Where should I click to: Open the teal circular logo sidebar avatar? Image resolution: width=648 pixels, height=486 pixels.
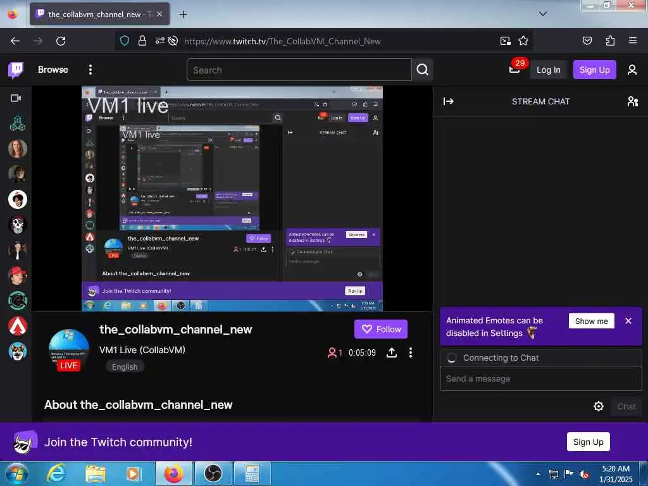tap(17, 301)
